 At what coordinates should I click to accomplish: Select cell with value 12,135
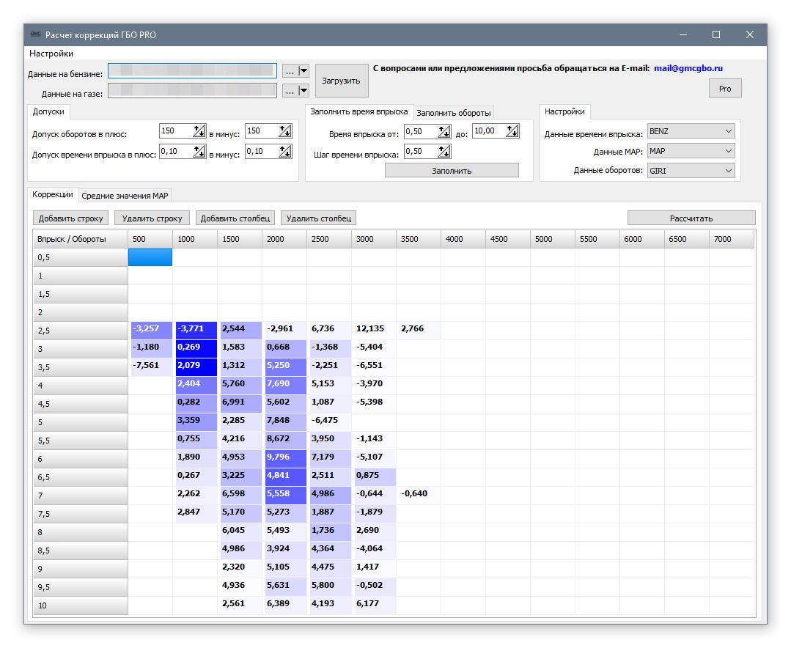374,331
